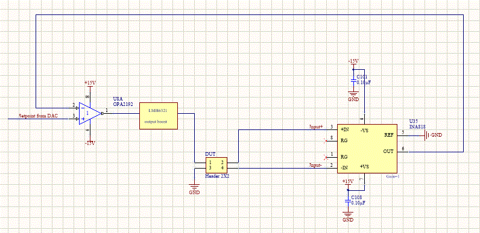Click the Input- net label

pos(316,165)
